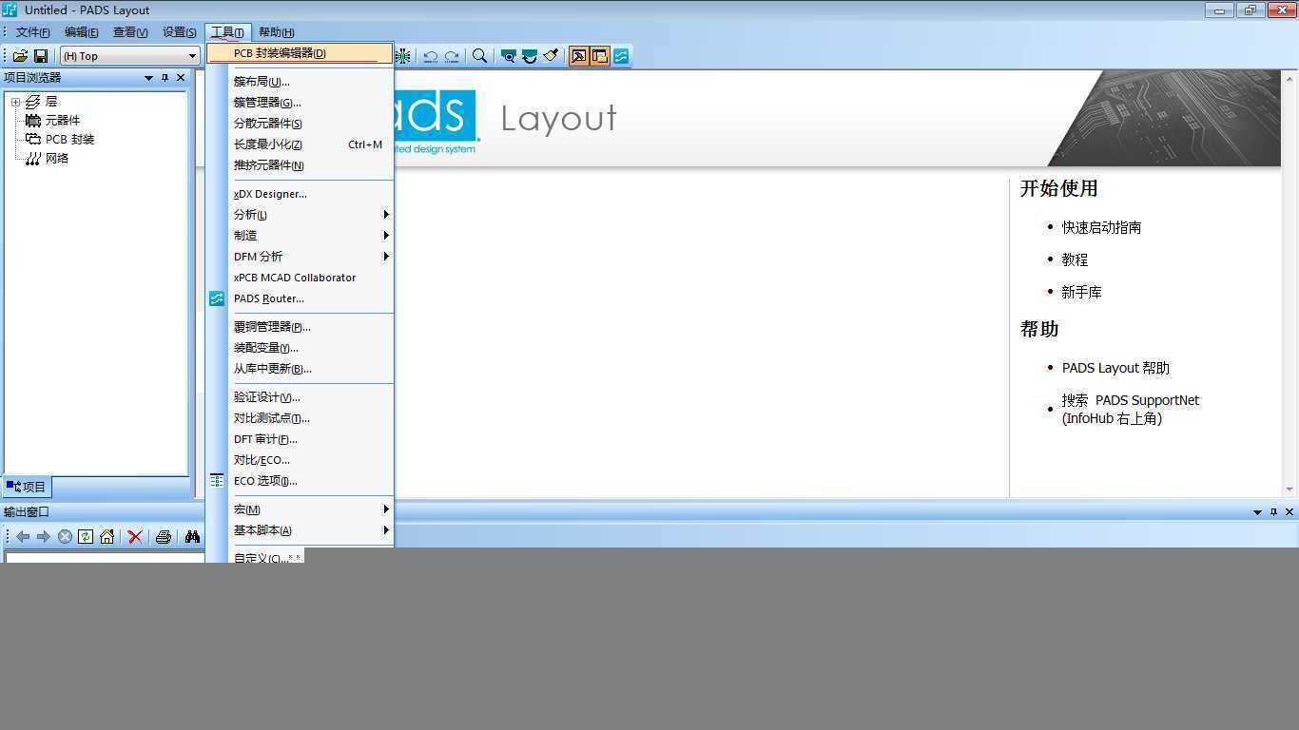Image resolution: width=1299 pixels, height=730 pixels.
Task: Click the PADS Layout icon in the title bar
Action: point(10,10)
